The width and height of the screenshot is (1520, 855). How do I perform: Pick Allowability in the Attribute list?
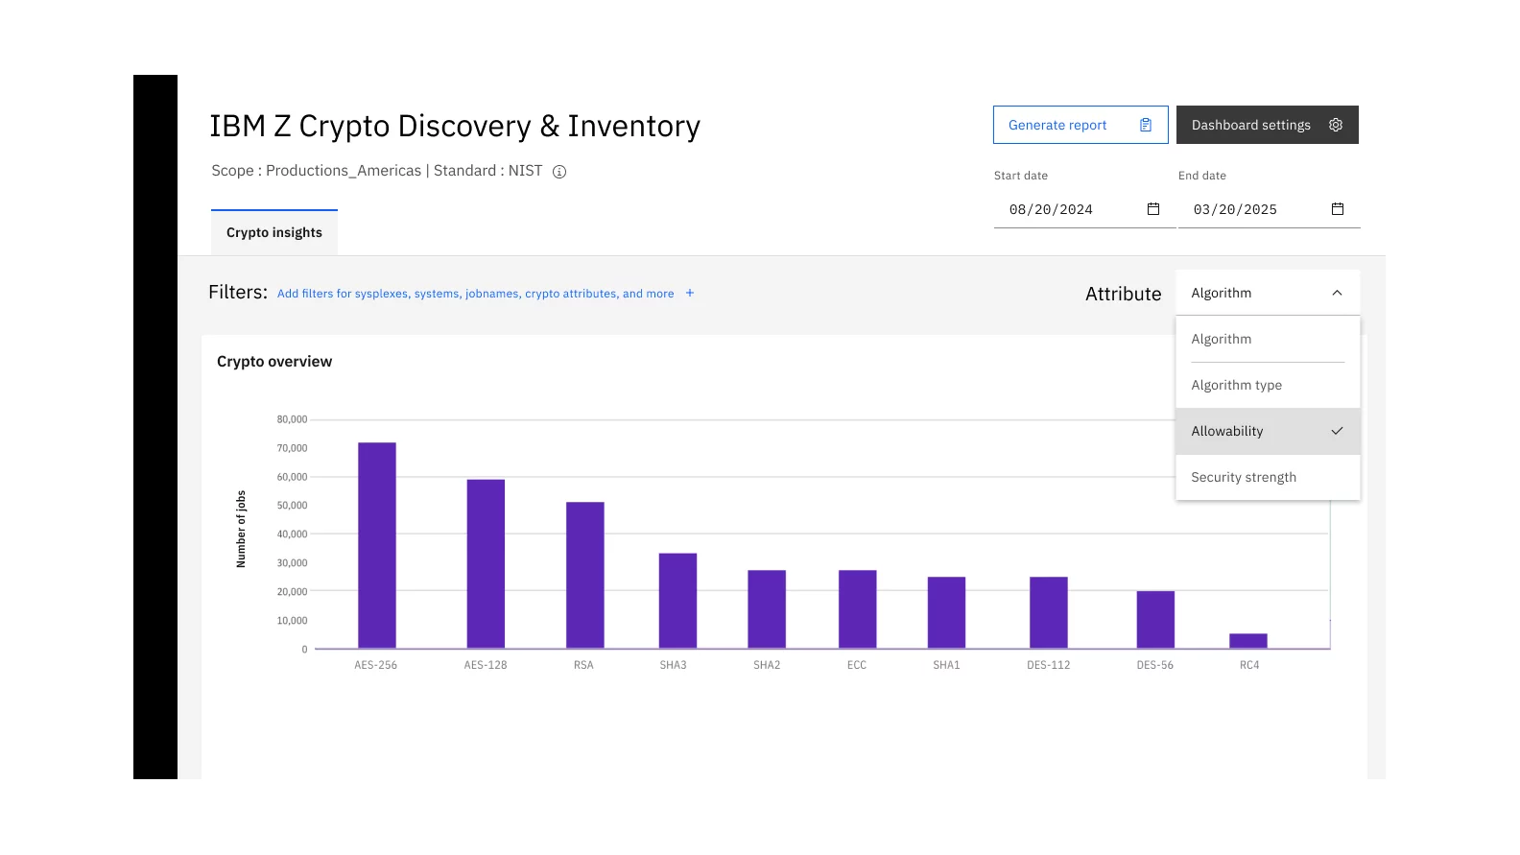[1227, 431]
